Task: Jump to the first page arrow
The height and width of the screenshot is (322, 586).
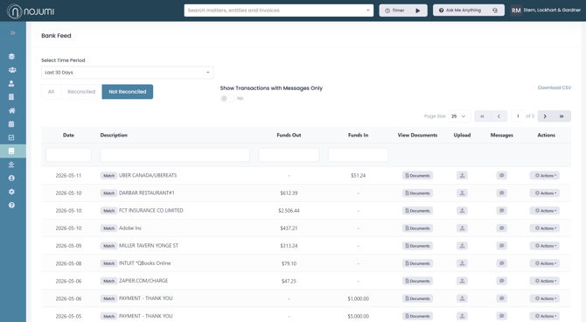Action: pos(483,116)
